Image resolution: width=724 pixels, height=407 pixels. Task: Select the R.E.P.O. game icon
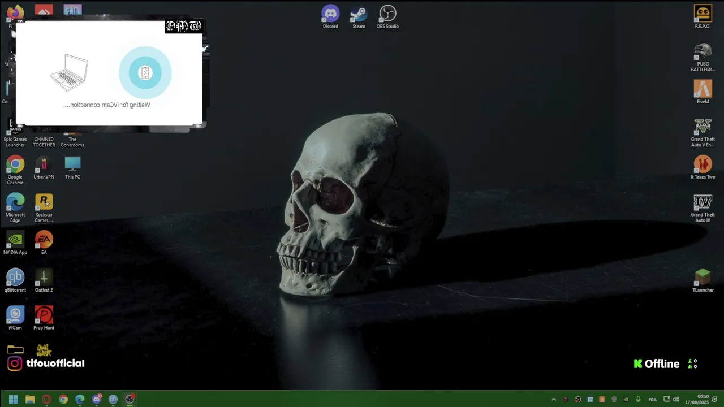coord(703,16)
